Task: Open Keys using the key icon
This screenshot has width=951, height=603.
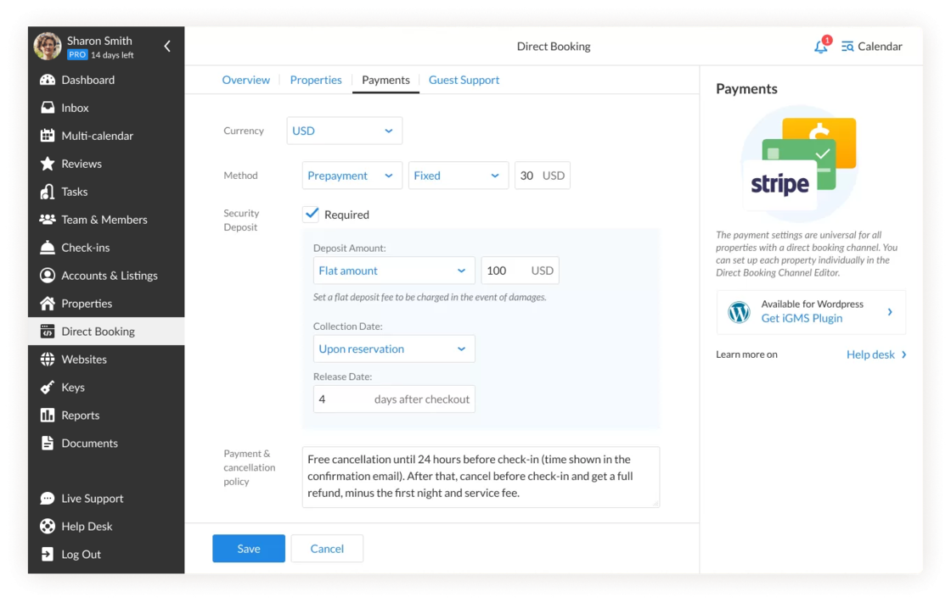Action: click(x=48, y=388)
